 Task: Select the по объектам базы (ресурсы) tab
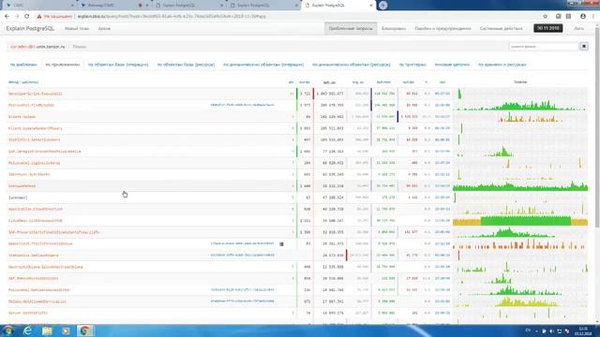coord(186,65)
